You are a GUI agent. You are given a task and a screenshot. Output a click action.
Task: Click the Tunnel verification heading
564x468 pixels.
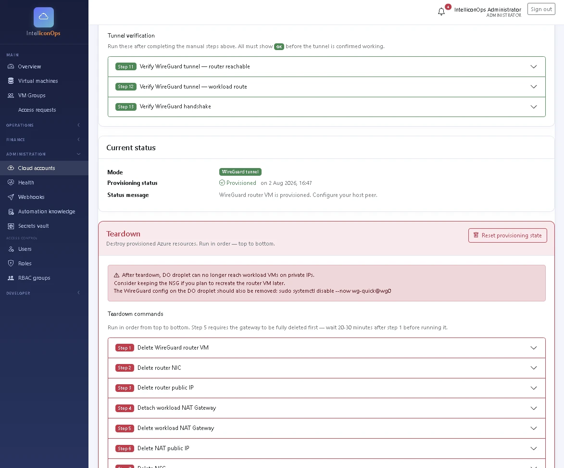131,36
